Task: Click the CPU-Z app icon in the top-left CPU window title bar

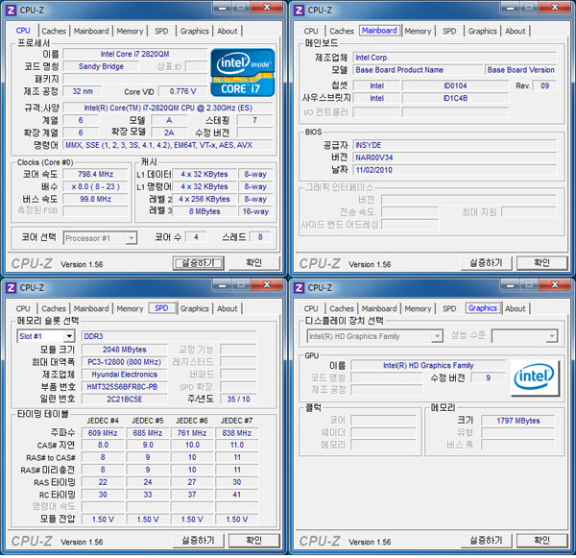Action: [11, 10]
